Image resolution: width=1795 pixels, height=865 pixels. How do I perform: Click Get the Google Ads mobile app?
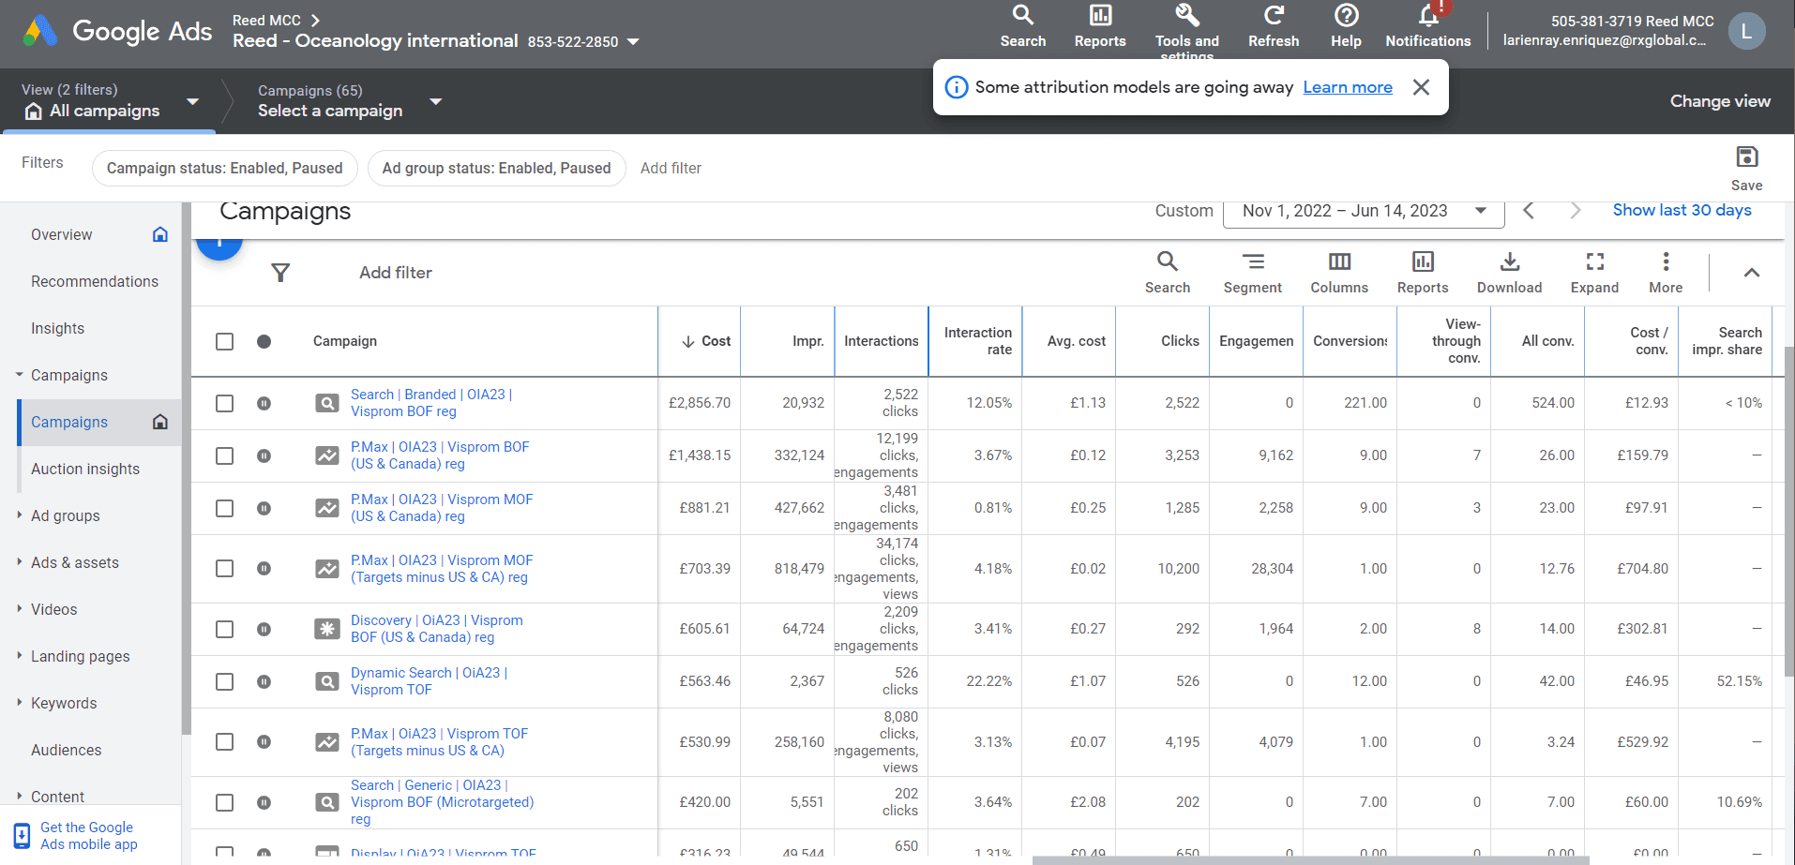tap(89, 836)
